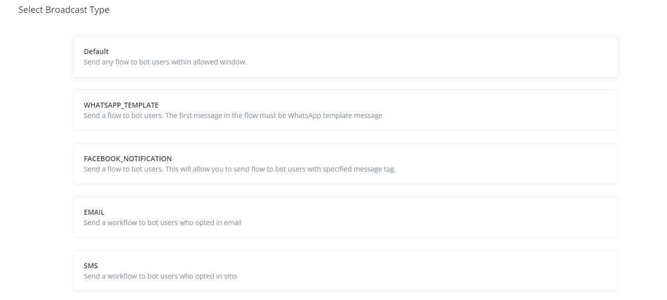Click "bot users who opted in sms" text
The width and height of the screenshot is (667, 300).
192,277
